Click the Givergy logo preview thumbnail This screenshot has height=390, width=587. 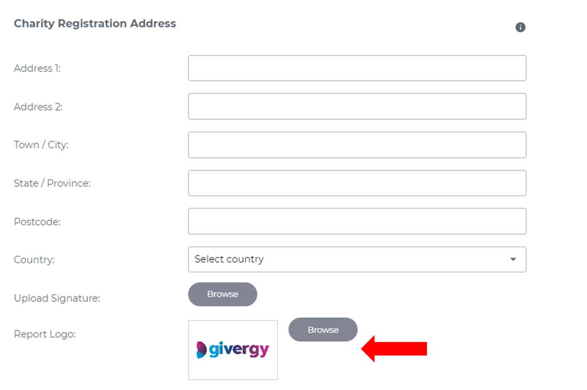[x=233, y=350]
